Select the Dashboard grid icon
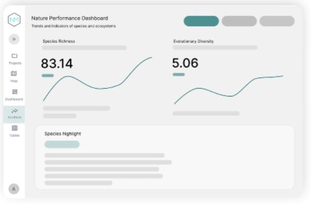Image resolution: width=311 pixels, height=204 pixels. tap(14, 92)
